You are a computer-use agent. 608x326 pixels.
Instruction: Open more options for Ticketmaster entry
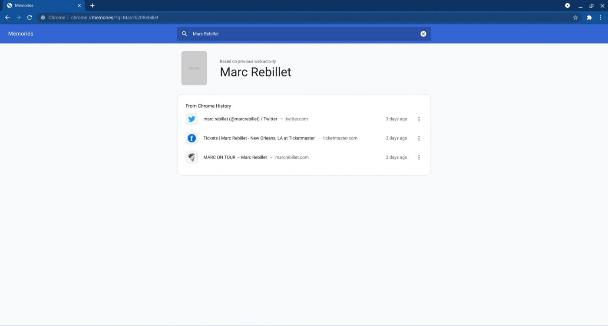coord(419,138)
